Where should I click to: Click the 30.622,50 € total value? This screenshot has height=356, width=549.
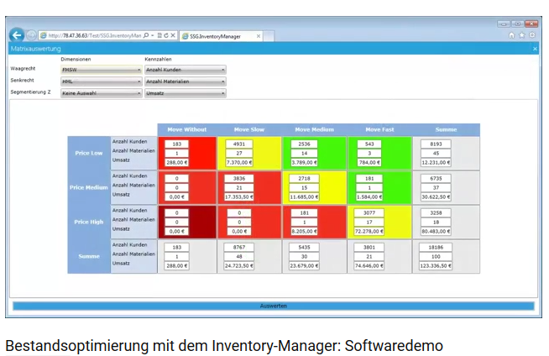point(436,196)
